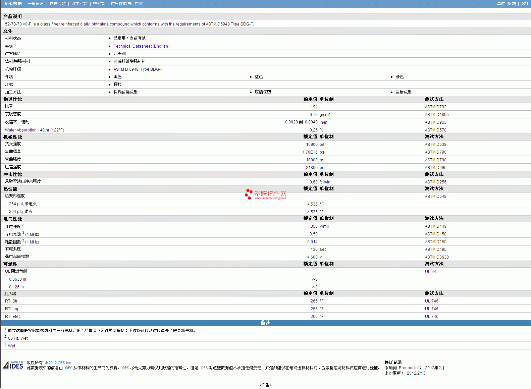Click footnote 2 next to 介电强度
The image size is (531, 389).
click(x=23, y=225)
